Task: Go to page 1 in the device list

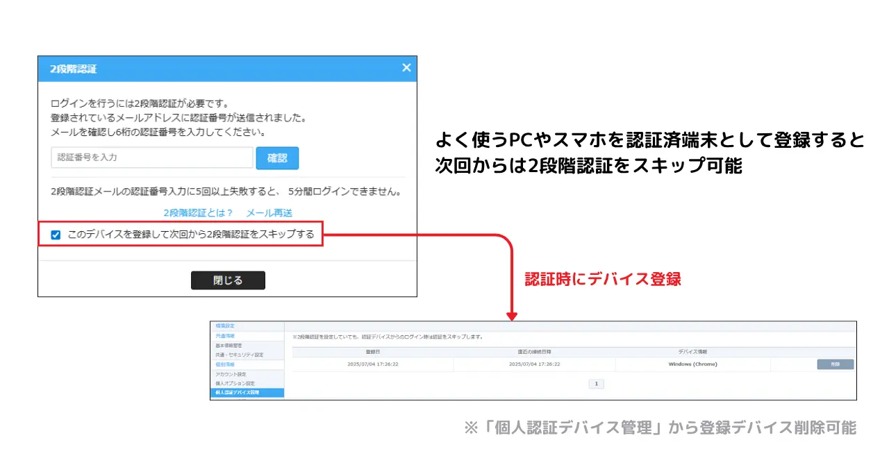Action: coord(597,384)
